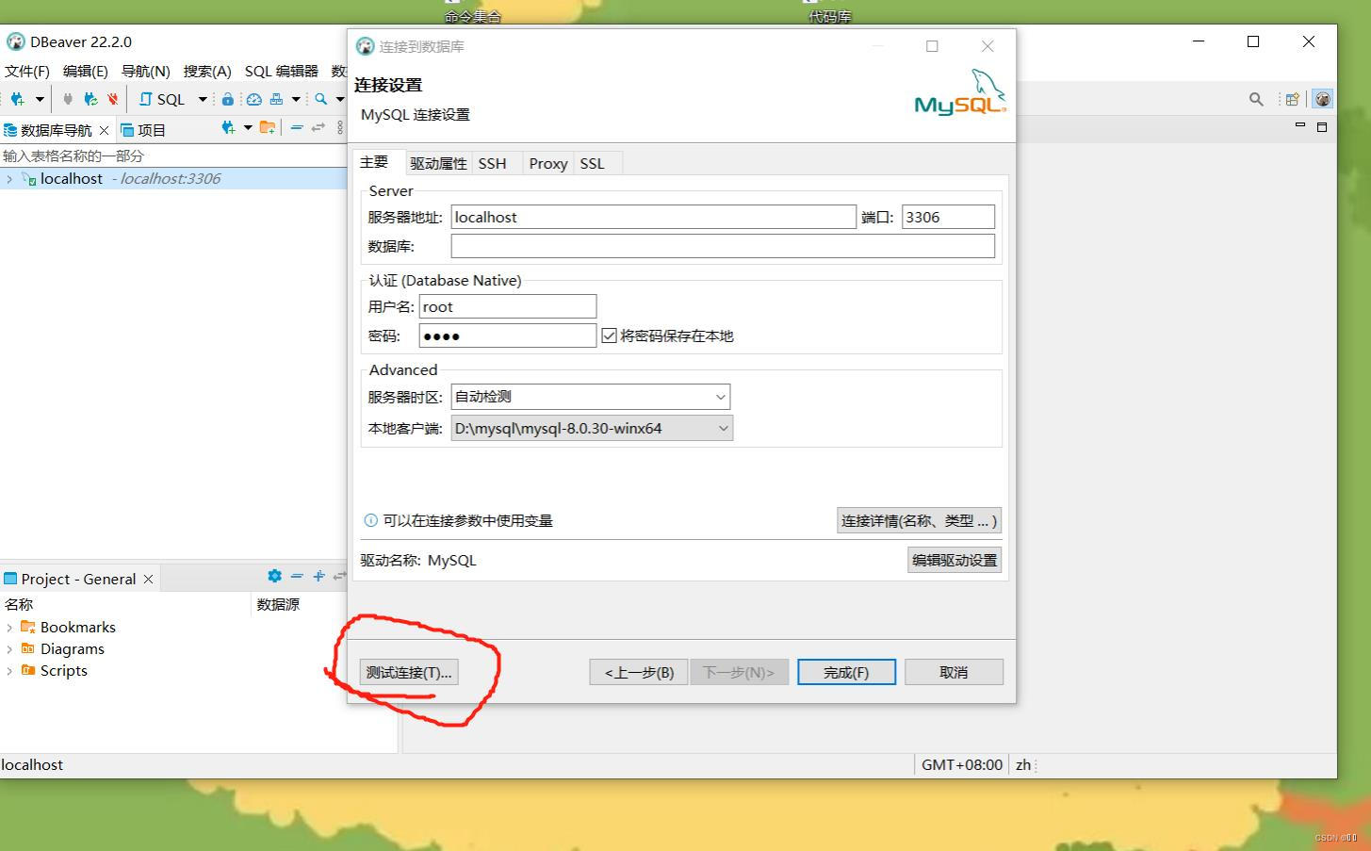Image resolution: width=1371 pixels, height=851 pixels.
Task: Switch to the SSH tab
Action: [493, 162]
